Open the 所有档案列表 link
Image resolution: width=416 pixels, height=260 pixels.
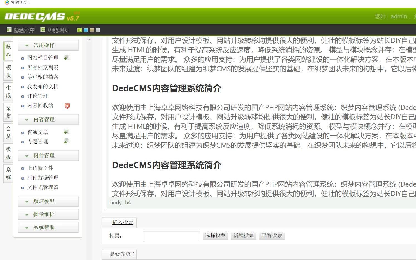pos(43,67)
